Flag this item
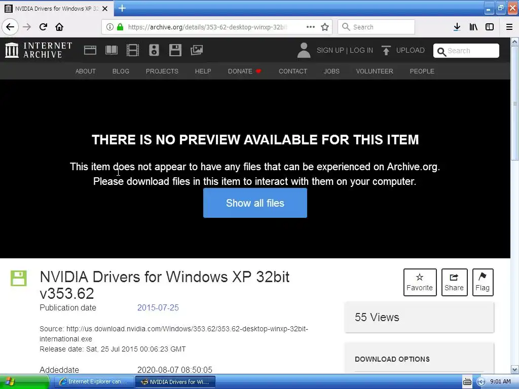Viewport: 519px width, 389px height. [483, 282]
